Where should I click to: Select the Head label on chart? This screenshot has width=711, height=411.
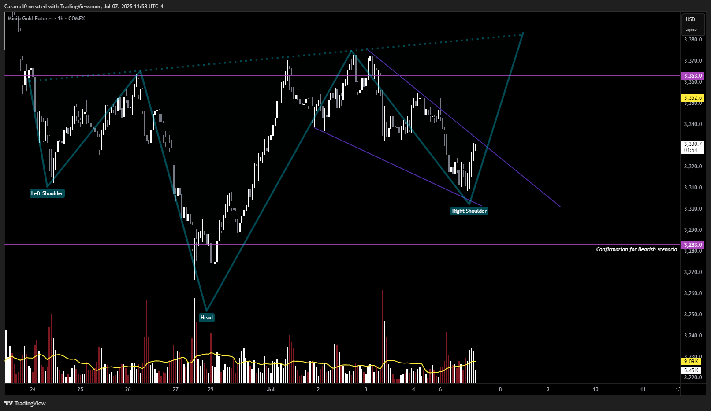pyautogui.click(x=206, y=318)
